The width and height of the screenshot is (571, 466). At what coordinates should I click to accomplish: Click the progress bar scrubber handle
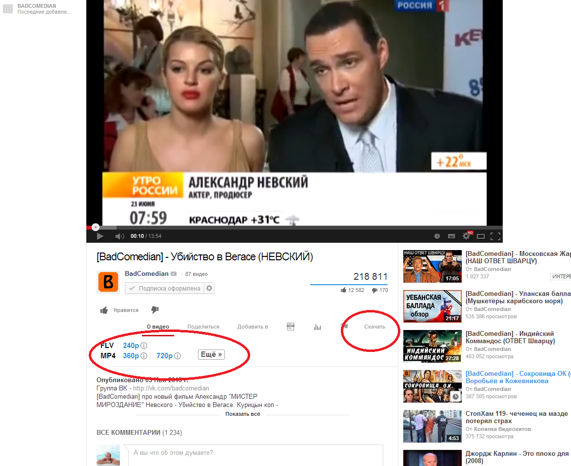click(96, 227)
